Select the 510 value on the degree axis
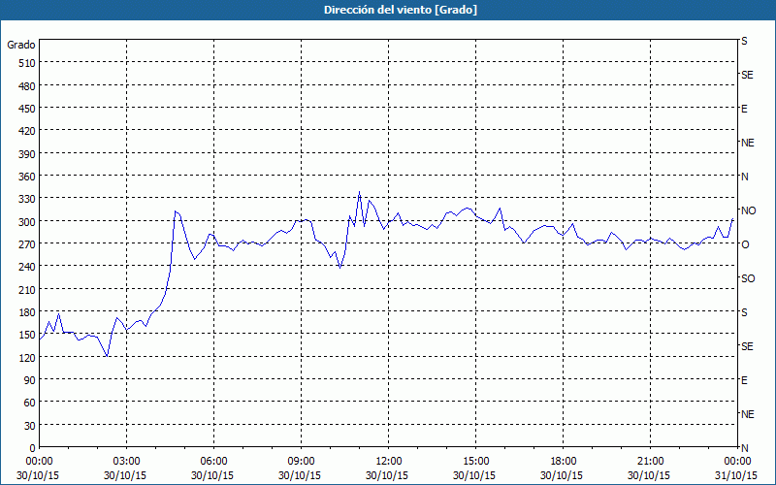Viewport: 776px width, 485px height. tap(27, 63)
